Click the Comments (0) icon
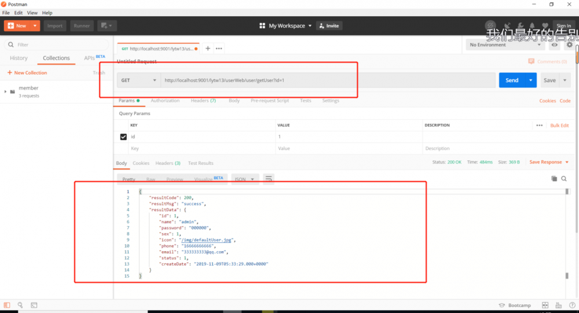This screenshot has width=579, height=313. [531, 61]
